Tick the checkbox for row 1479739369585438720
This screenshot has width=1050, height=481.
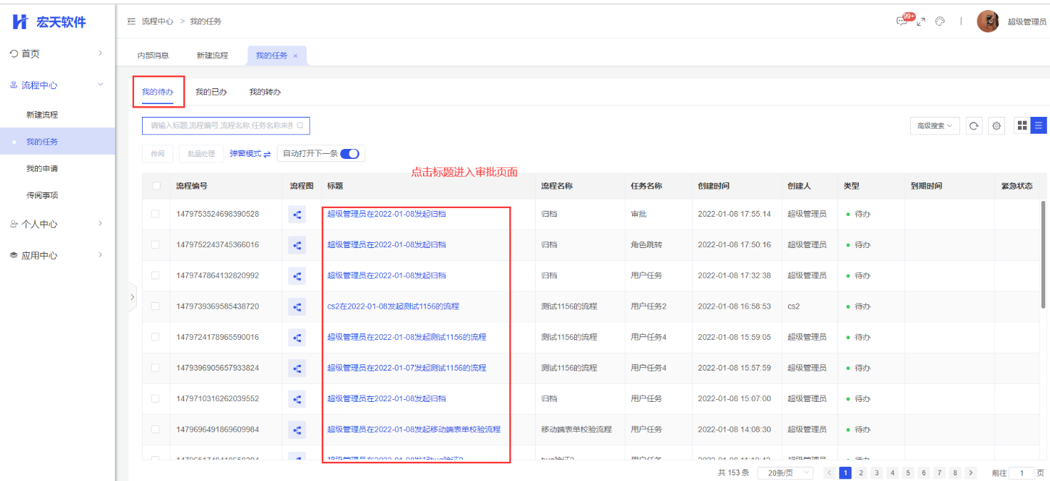click(x=156, y=306)
